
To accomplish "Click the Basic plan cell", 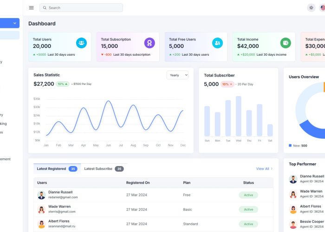I will tap(188, 209).
